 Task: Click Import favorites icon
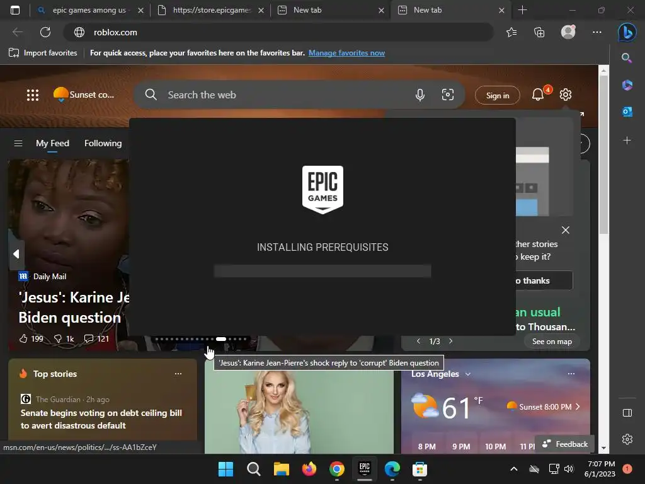point(14,53)
